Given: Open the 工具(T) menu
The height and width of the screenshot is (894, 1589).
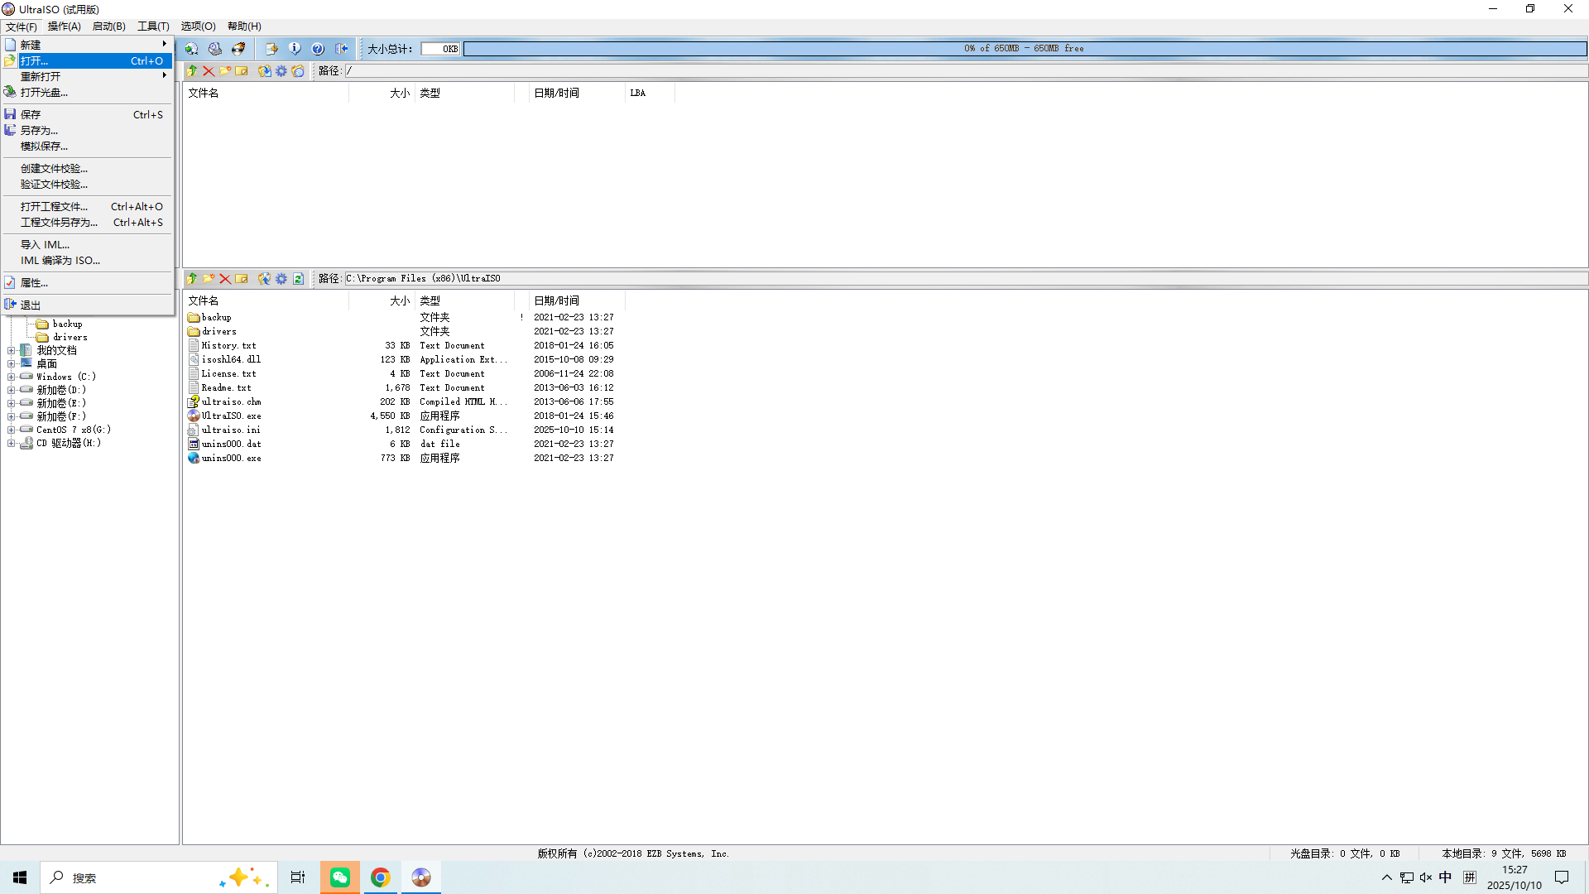Looking at the screenshot, I should coord(153,26).
